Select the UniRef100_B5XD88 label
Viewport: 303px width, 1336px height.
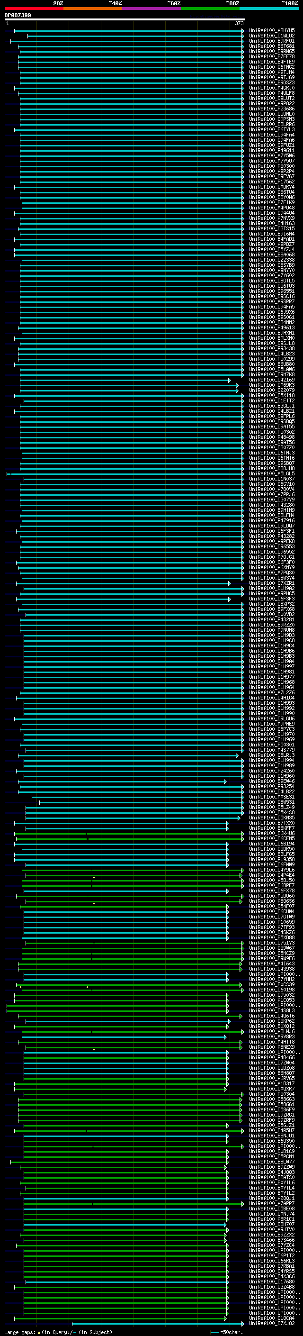(271, 938)
